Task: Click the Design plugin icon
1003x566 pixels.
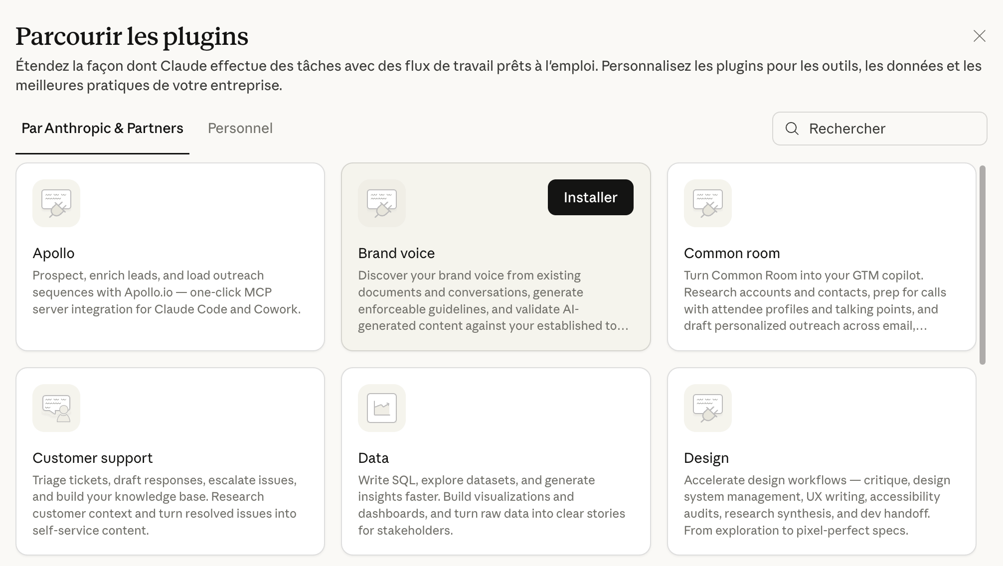Action: tap(708, 408)
